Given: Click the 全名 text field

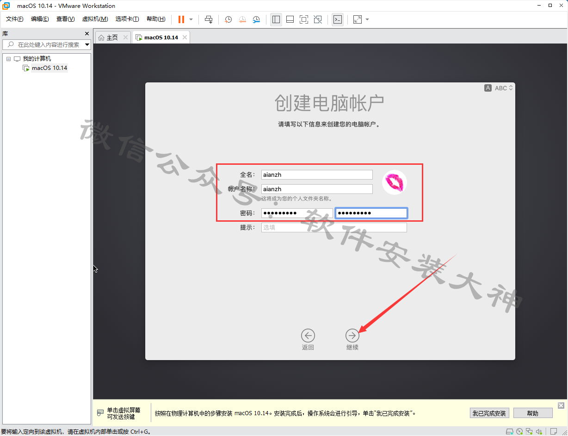Looking at the screenshot, I should pos(317,174).
